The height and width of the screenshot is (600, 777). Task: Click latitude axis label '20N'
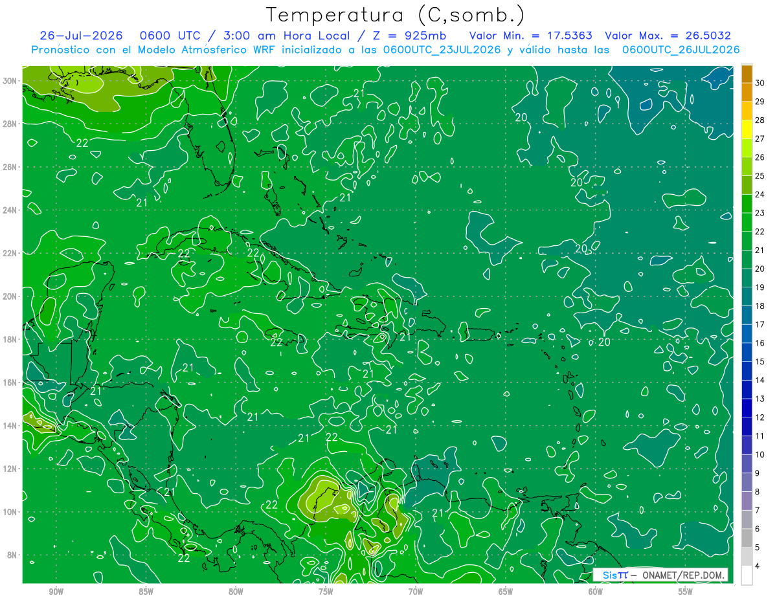[11, 296]
